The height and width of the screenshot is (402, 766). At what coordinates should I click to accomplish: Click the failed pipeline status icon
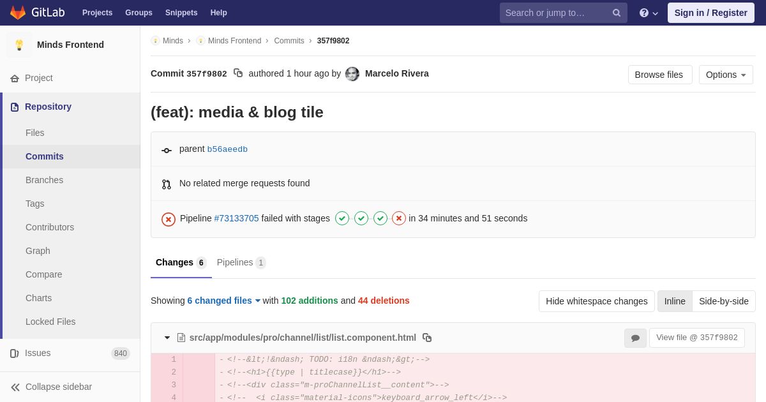click(x=169, y=219)
